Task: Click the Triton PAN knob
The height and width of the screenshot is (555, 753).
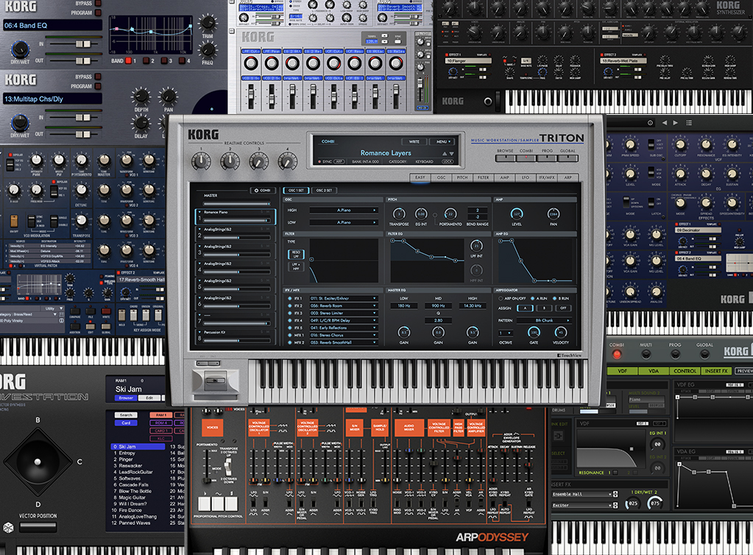Action: 554,214
